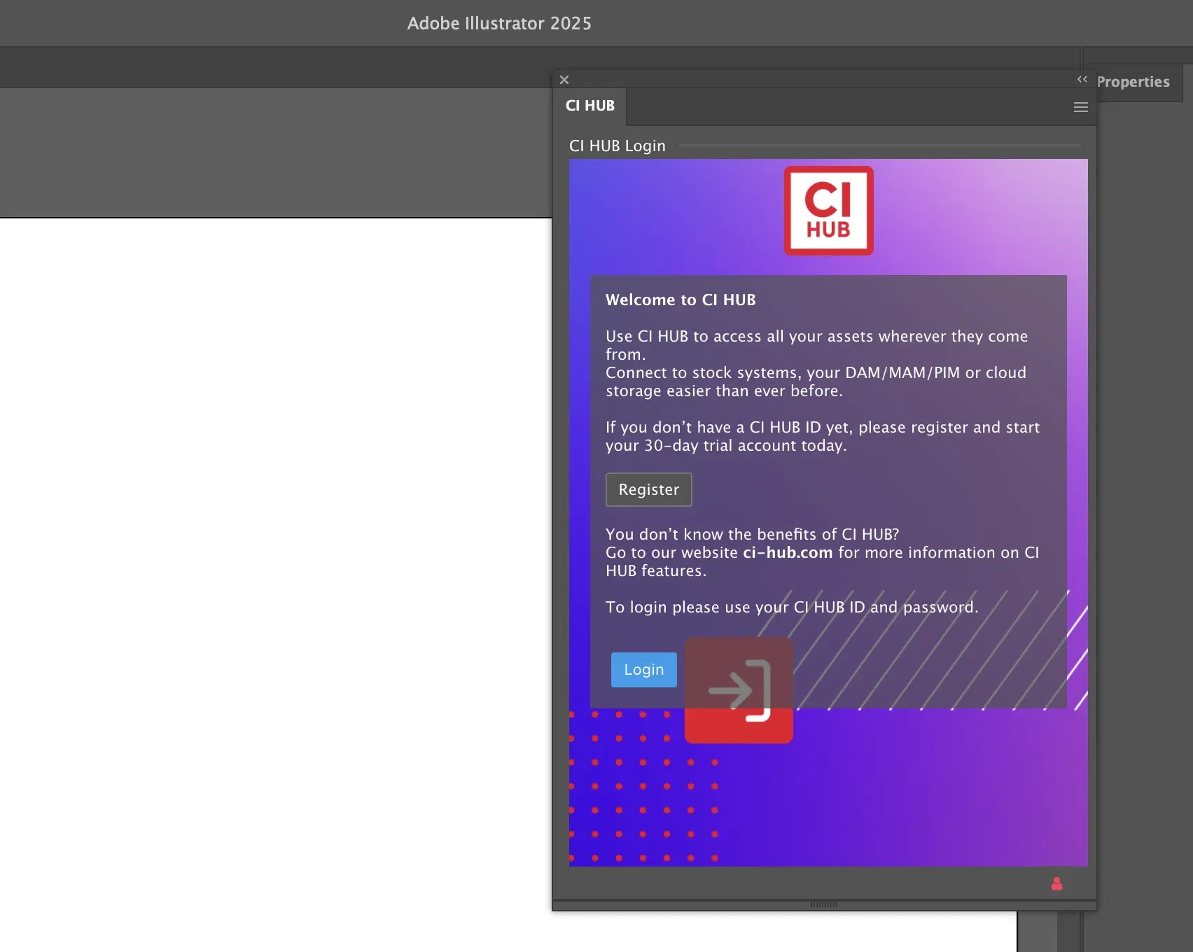The height and width of the screenshot is (952, 1193).
Task: Click the red user account icon
Action: (1056, 883)
